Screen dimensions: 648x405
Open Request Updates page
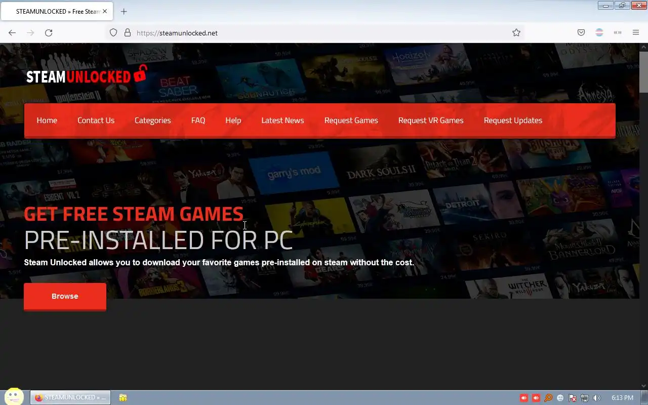[513, 120]
